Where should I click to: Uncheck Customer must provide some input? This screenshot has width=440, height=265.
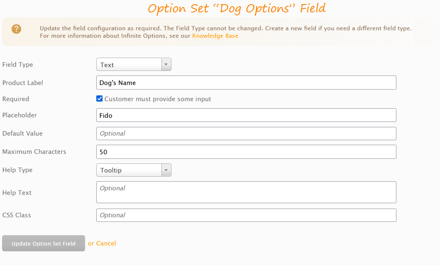[x=99, y=98]
